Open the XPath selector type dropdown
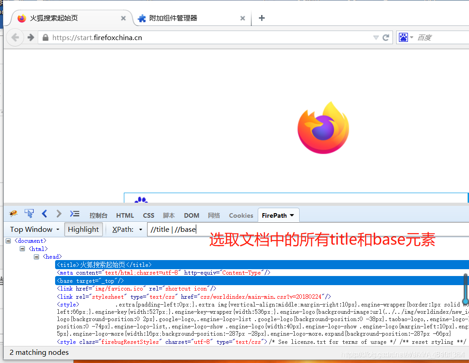The height and width of the screenshot is (363, 469). tap(141, 230)
